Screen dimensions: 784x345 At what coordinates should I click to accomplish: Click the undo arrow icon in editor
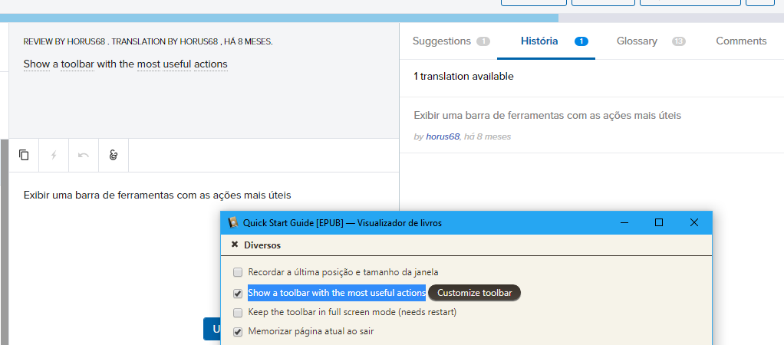pyautogui.click(x=84, y=155)
